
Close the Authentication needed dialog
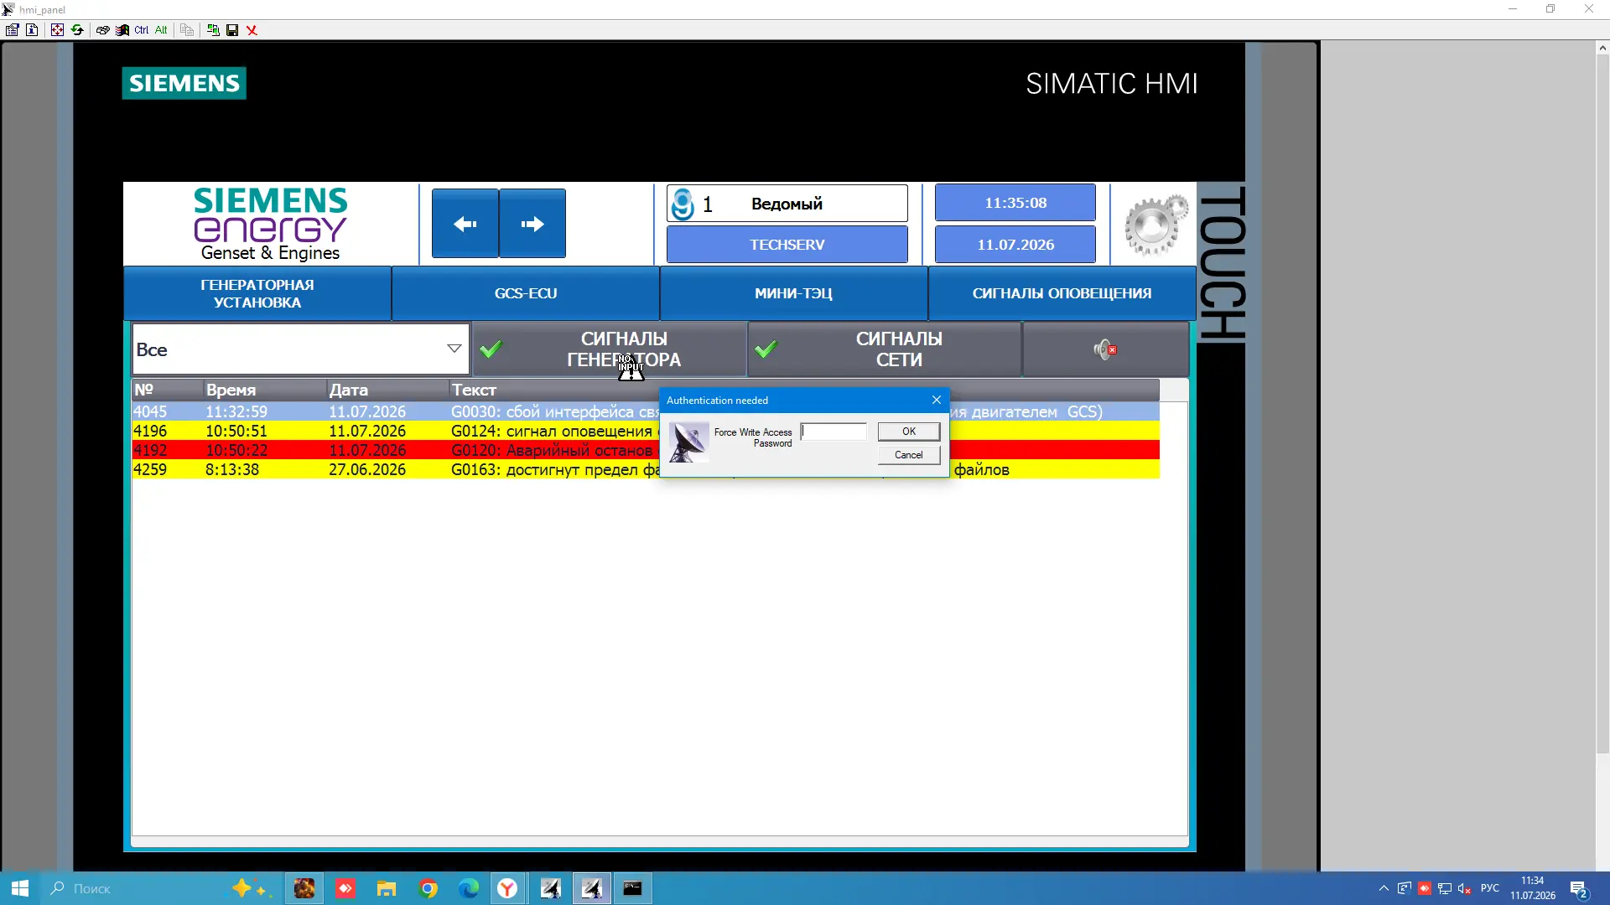pos(937,400)
